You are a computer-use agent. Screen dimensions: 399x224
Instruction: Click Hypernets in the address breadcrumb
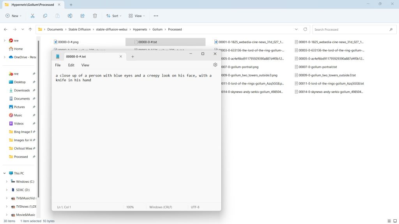(140, 30)
